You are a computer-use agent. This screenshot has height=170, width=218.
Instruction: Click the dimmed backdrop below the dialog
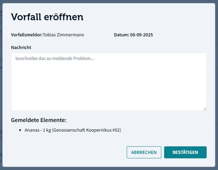pyautogui.click(x=109, y=168)
